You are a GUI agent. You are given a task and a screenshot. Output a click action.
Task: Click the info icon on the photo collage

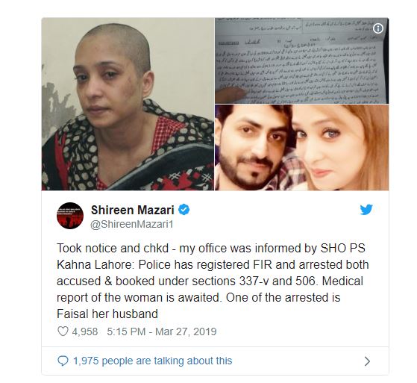[x=378, y=28]
